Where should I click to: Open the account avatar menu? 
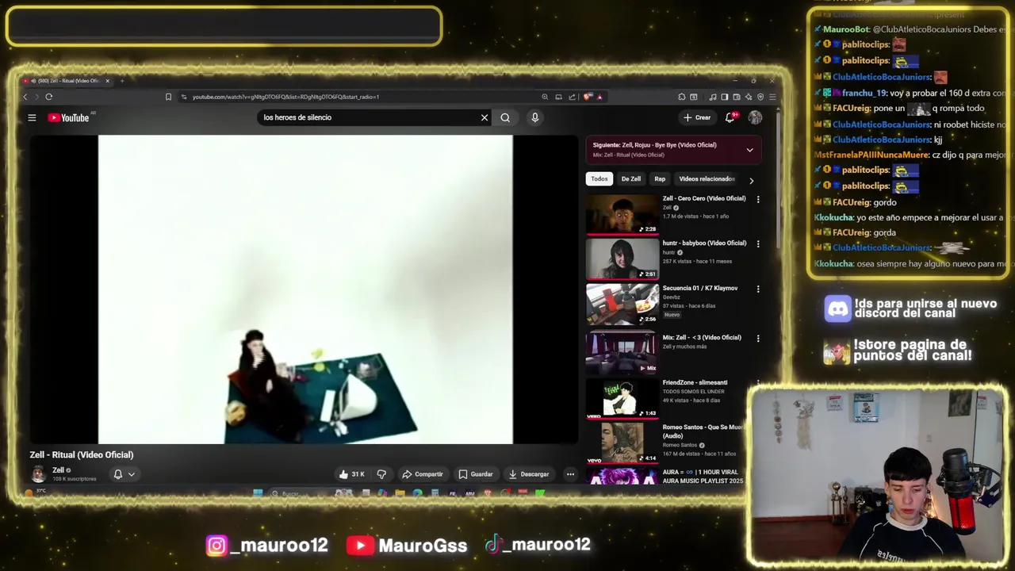click(755, 117)
